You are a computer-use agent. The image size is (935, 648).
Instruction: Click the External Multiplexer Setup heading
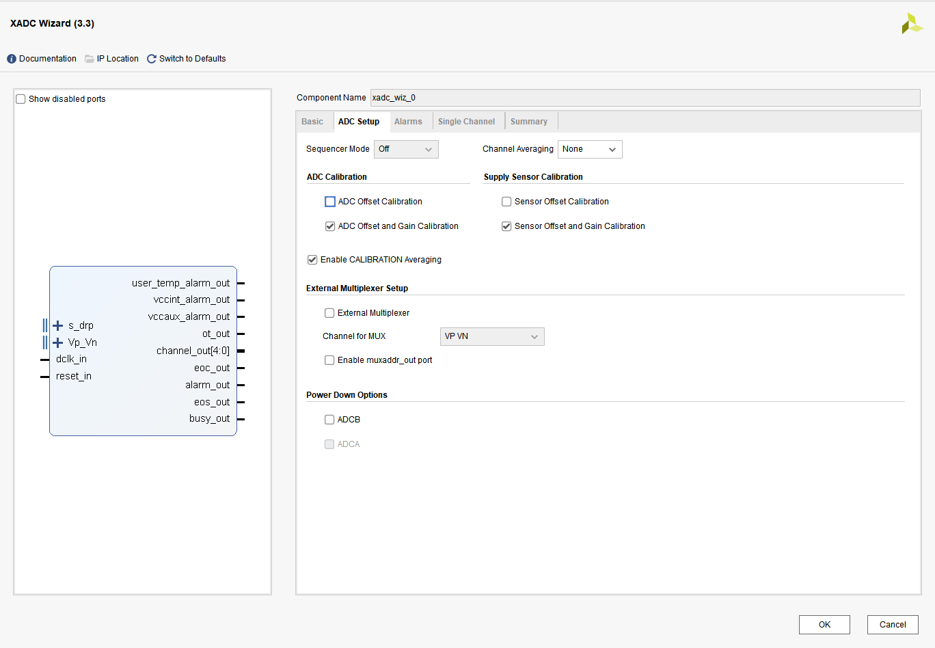click(x=357, y=288)
